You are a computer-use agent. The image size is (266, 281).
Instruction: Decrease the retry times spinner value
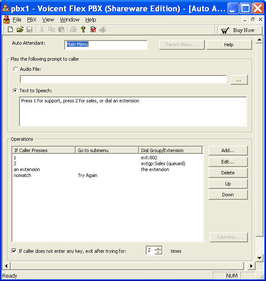[158, 253]
